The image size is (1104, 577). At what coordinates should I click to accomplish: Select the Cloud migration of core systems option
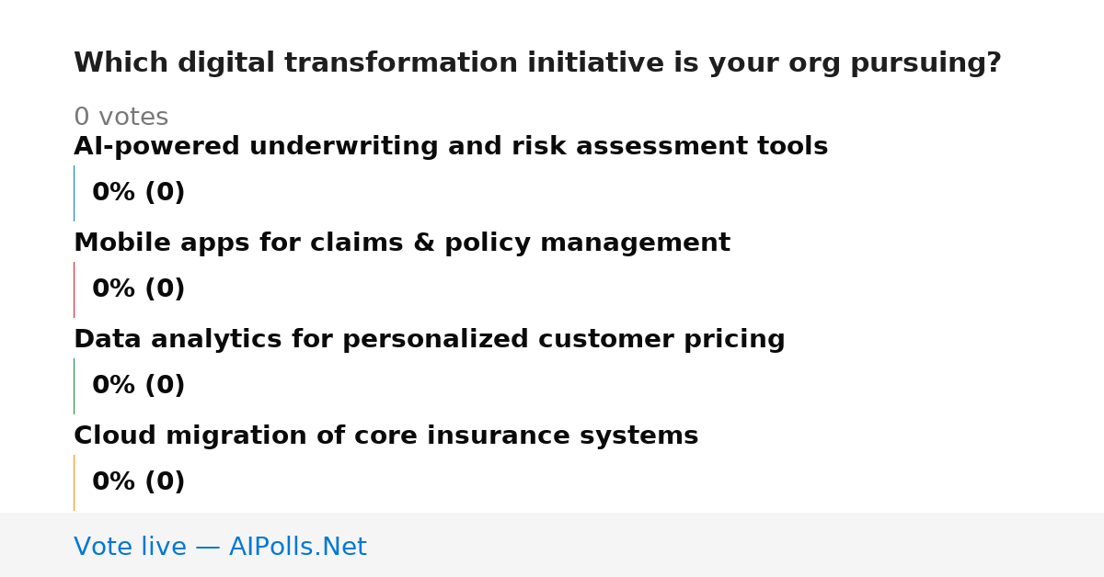[x=385, y=436]
